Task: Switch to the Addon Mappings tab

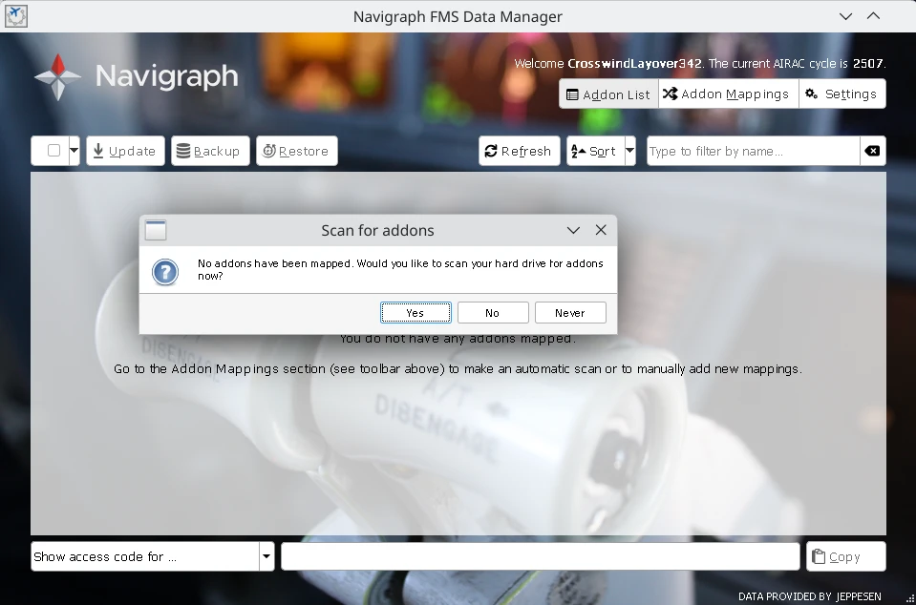Action: 728,94
